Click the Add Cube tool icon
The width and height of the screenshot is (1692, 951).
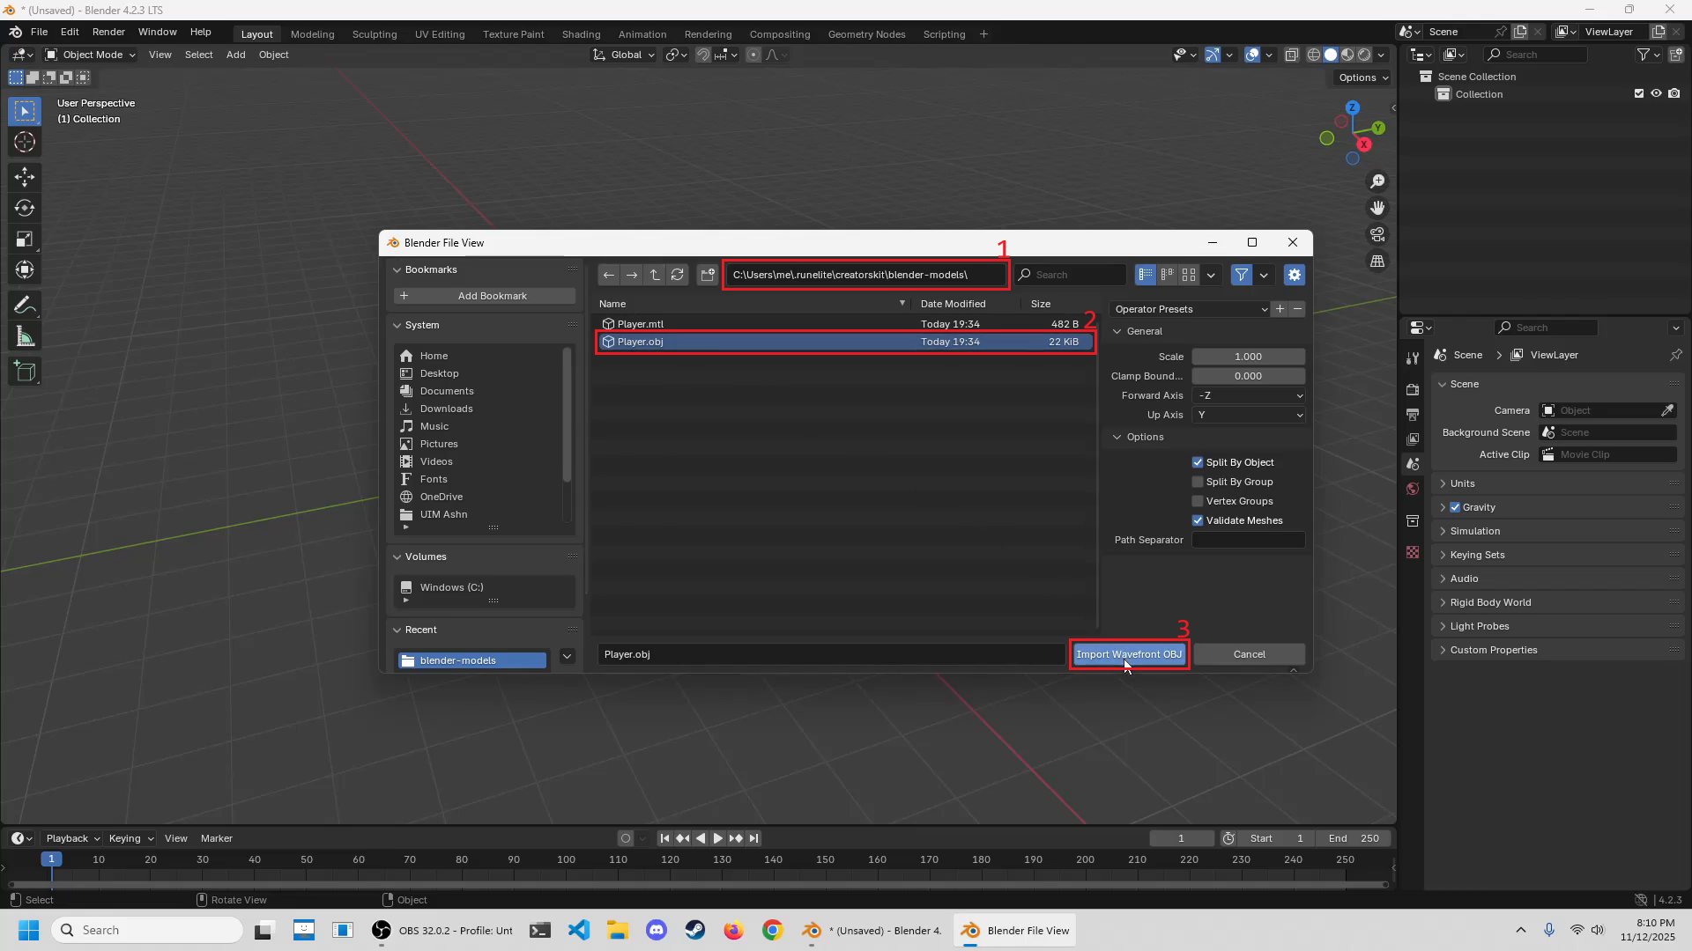click(x=25, y=372)
